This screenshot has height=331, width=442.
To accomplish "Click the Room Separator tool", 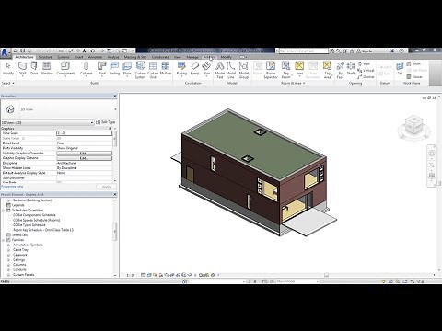I will pos(271,70).
